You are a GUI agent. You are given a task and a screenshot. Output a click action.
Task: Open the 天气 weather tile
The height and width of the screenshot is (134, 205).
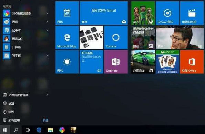click(67, 62)
